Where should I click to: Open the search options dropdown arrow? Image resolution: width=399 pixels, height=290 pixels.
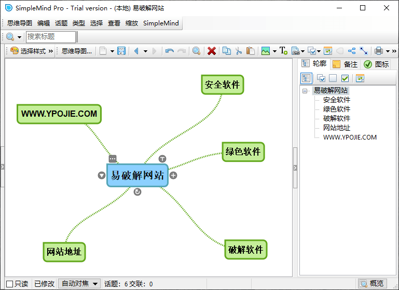pyautogui.click(x=19, y=37)
